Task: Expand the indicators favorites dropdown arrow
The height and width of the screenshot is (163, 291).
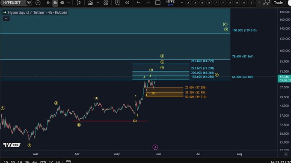Action: pyautogui.click(x=98, y=3)
